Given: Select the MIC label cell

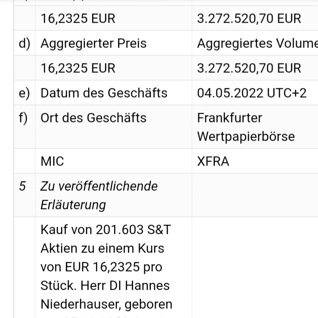Looking at the screenshot, I should click(52, 161).
